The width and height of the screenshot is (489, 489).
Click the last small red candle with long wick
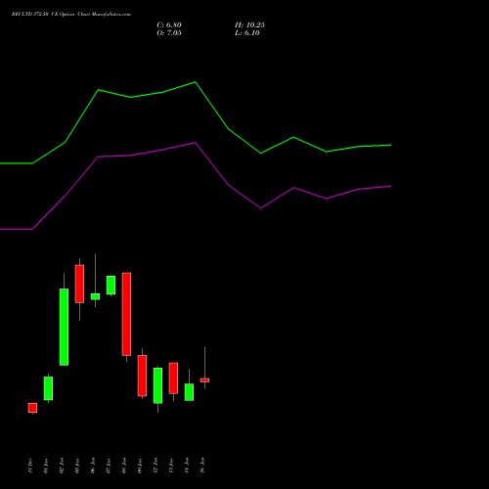pyautogui.click(x=204, y=380)
